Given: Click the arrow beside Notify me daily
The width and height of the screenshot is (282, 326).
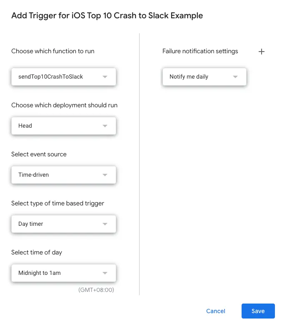Looking at the screenshot, I should (235, 77).
